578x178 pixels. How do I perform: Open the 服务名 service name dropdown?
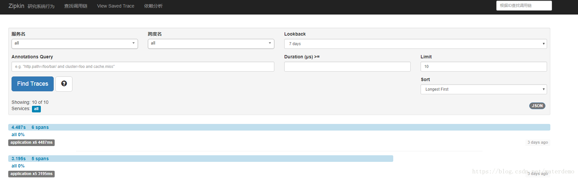74,44
